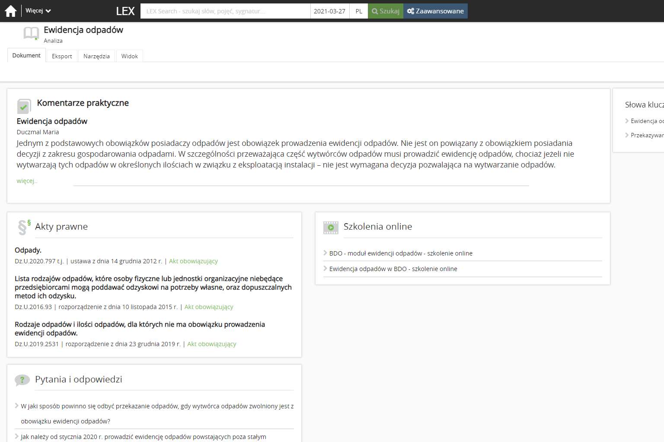This screenshot has width=664, height=442.
Task: Click the LEX Search input field
Action: coord(225,11)
